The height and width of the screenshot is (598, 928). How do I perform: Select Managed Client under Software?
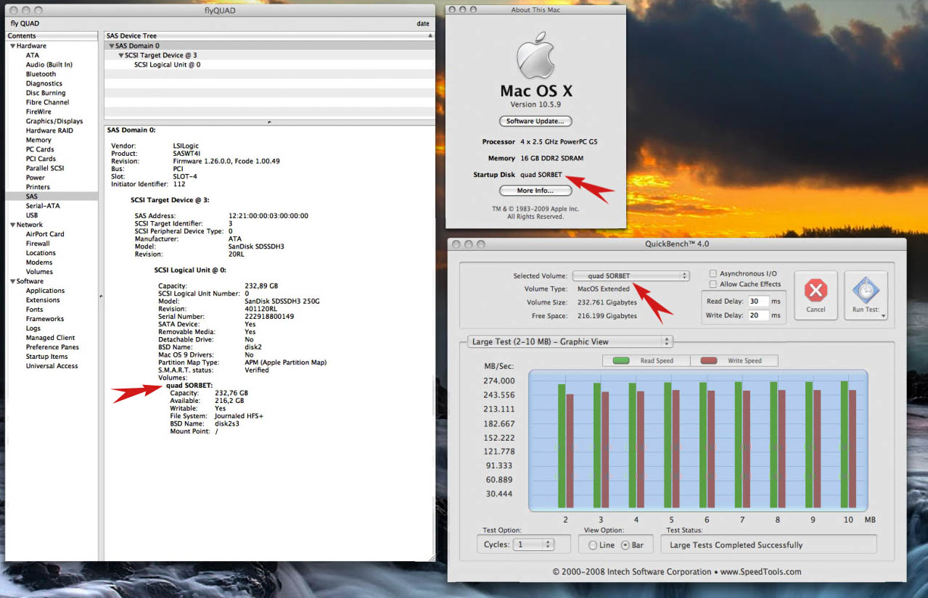point(51,338)
